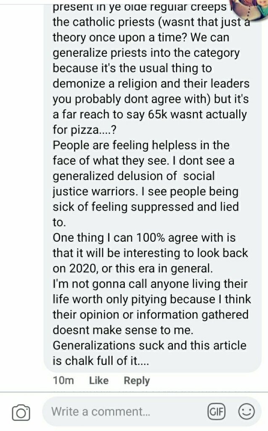The image size is (268, 431).
Task: Tap the camera icon to attach a photo
Action: pyautogui.click(x=21, y=412)
